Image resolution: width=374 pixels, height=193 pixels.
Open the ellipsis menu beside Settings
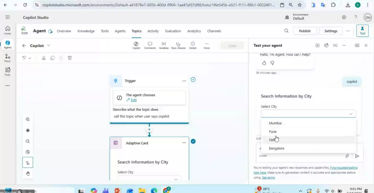[x=348, y=31]
